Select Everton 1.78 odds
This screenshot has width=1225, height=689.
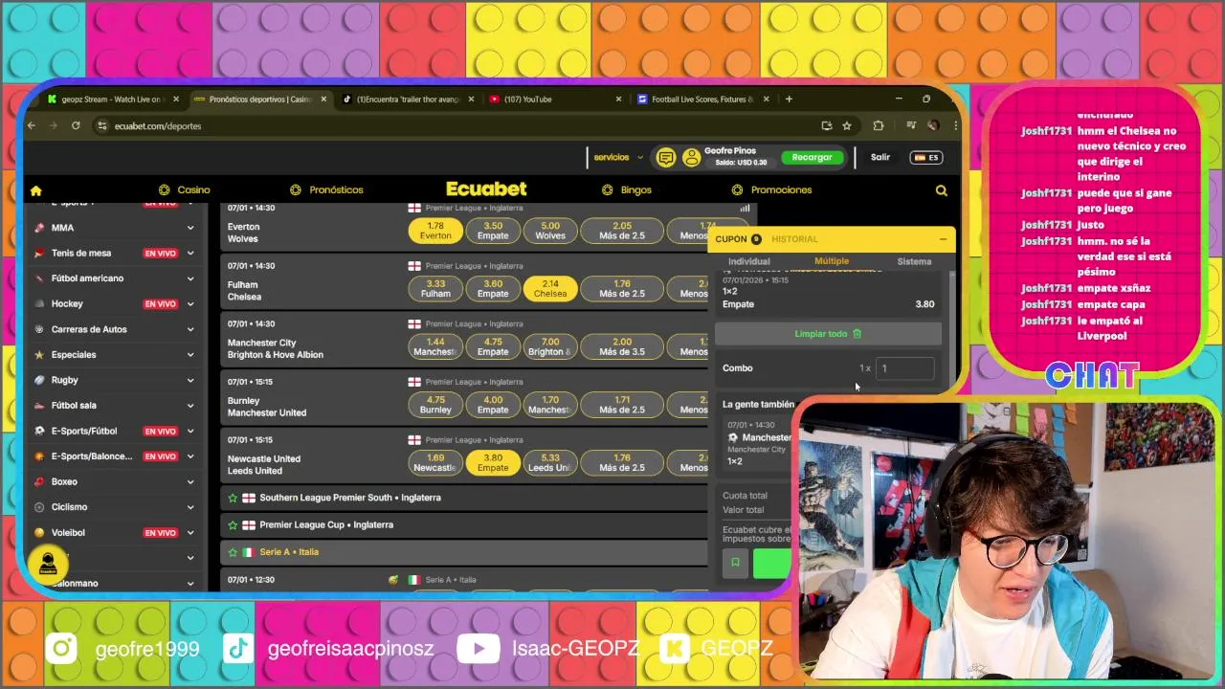[x=435, y=231]
